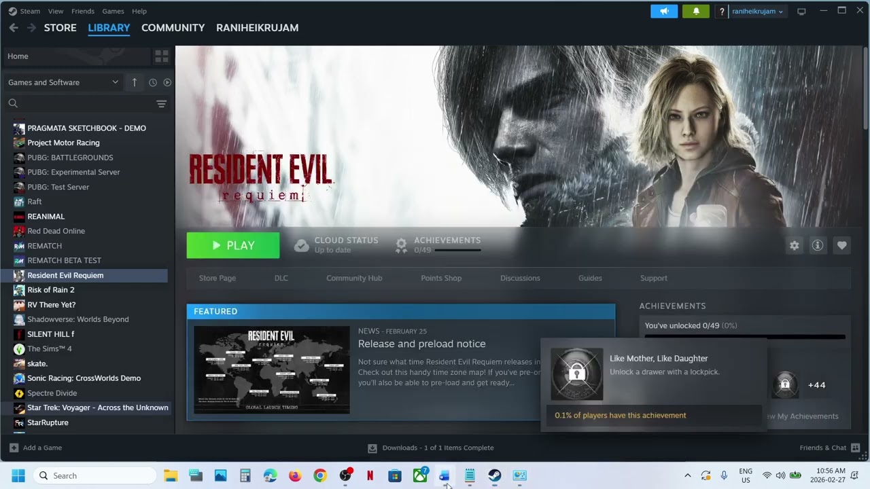Viewport: 870px width, 489px height.
Task: Show hidden system tray icons chevron
Action: tap(687, 476)
